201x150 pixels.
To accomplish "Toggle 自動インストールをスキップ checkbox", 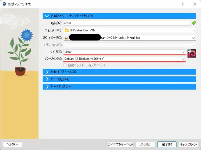I will (65, 65).
